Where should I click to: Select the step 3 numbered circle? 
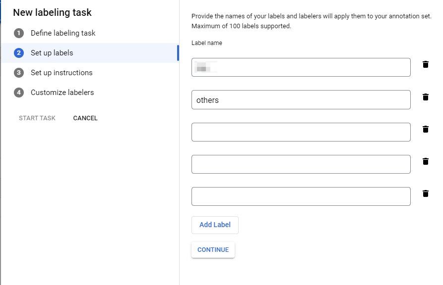(x=19, y=73)
